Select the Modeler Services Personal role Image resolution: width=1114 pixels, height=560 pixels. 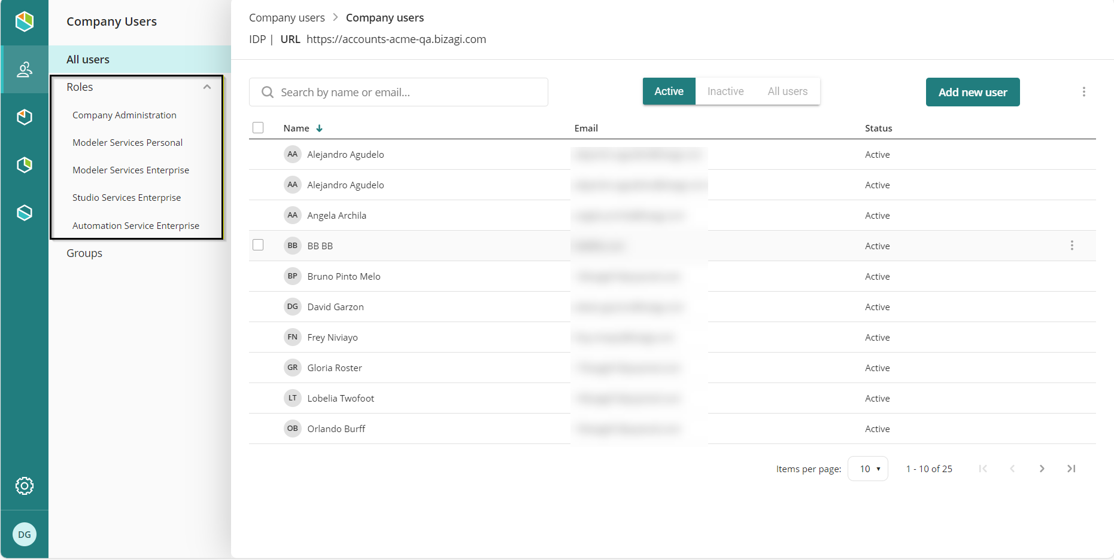[x=128, y=143]
